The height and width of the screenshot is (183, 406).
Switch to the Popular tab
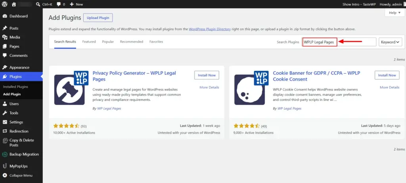pyautogui.click(x=108, y=42)
